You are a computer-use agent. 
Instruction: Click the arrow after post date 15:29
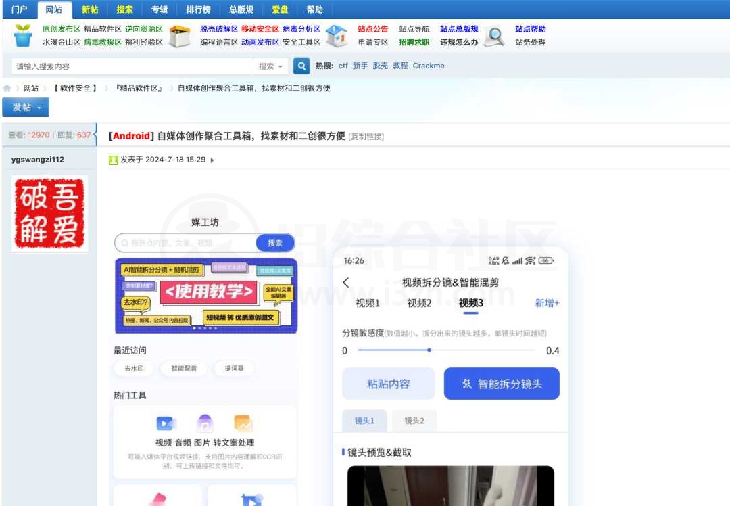point(212,160)
